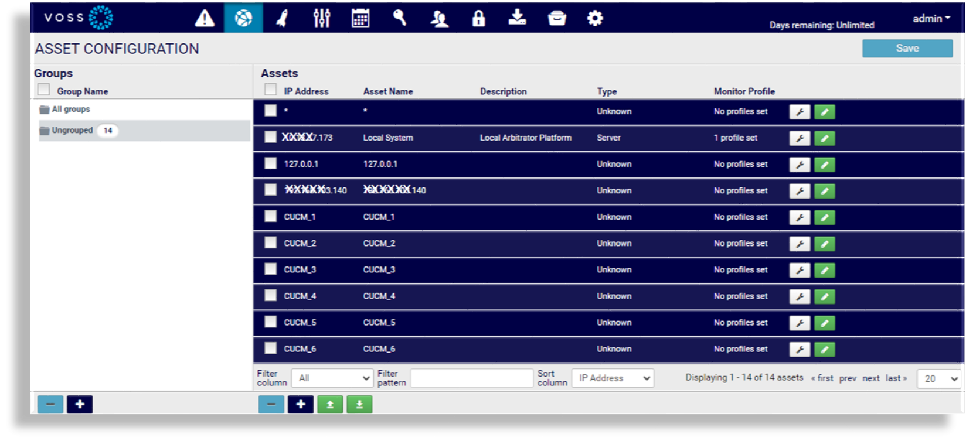
Task: Open the Sort column IP Address dropdown
Action: coord(613,378)
